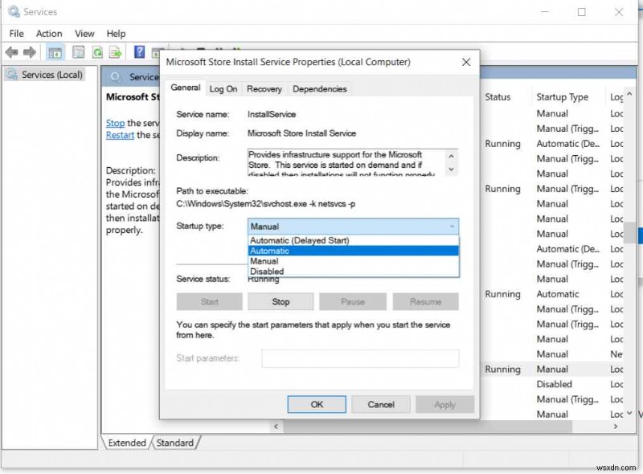
Task: Click the Restart service link
Action: [x=119, y=135]
